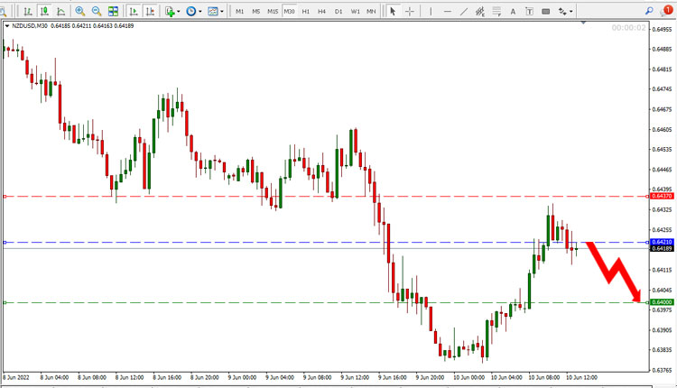The height and width of the screenshot is (388, 677).
Task: Tile chart windows icon
Action: [113, 11]
